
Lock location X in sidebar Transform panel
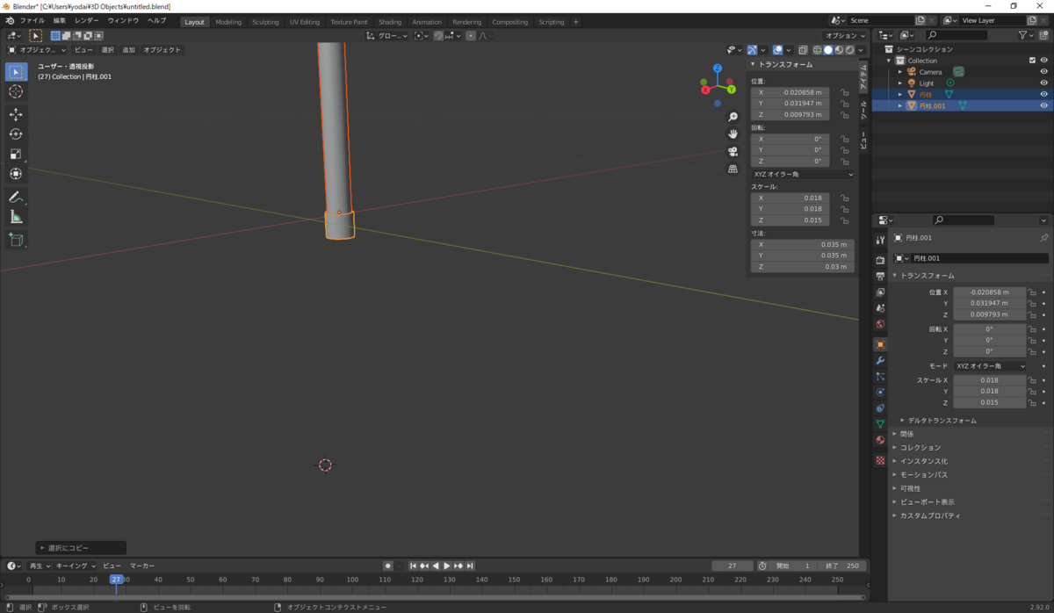click(844, 92)
